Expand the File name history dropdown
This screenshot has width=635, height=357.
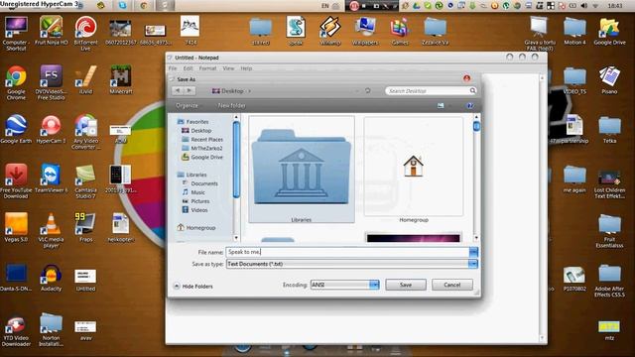tap(473, 252)
